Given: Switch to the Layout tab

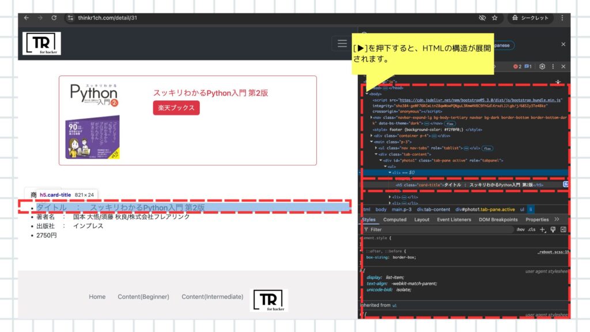Looking at the screenshot, I should 421,220.
